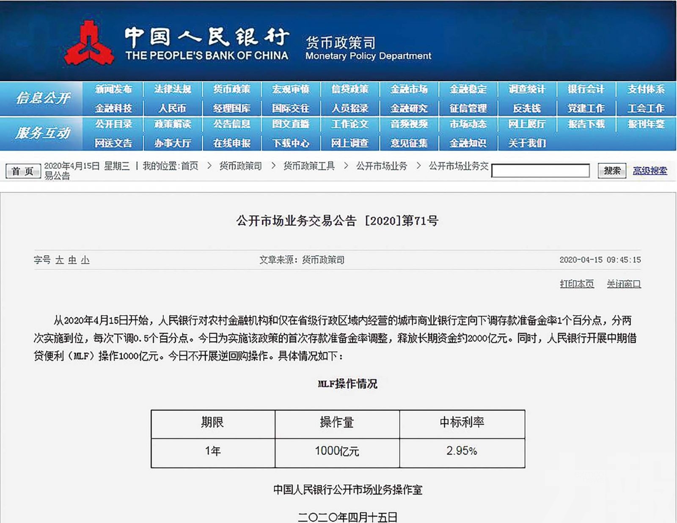This screenshot has height=523, width=677.
Task: Open 报刊年鉴 menu item
Action: click(646, 124)
